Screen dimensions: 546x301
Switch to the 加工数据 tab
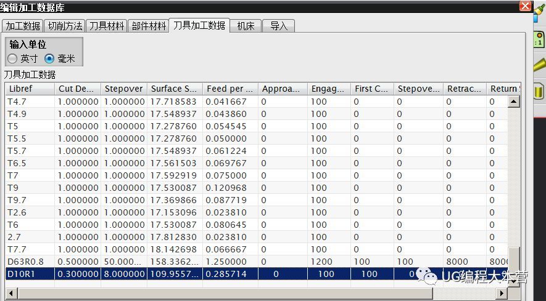pyautogui.click(x=23, y=26)
